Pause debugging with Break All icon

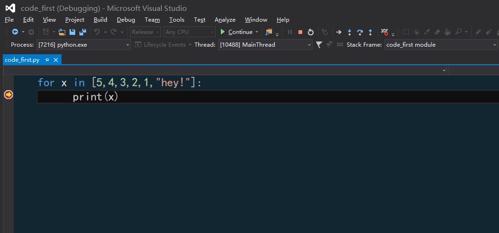pos(289,32)
